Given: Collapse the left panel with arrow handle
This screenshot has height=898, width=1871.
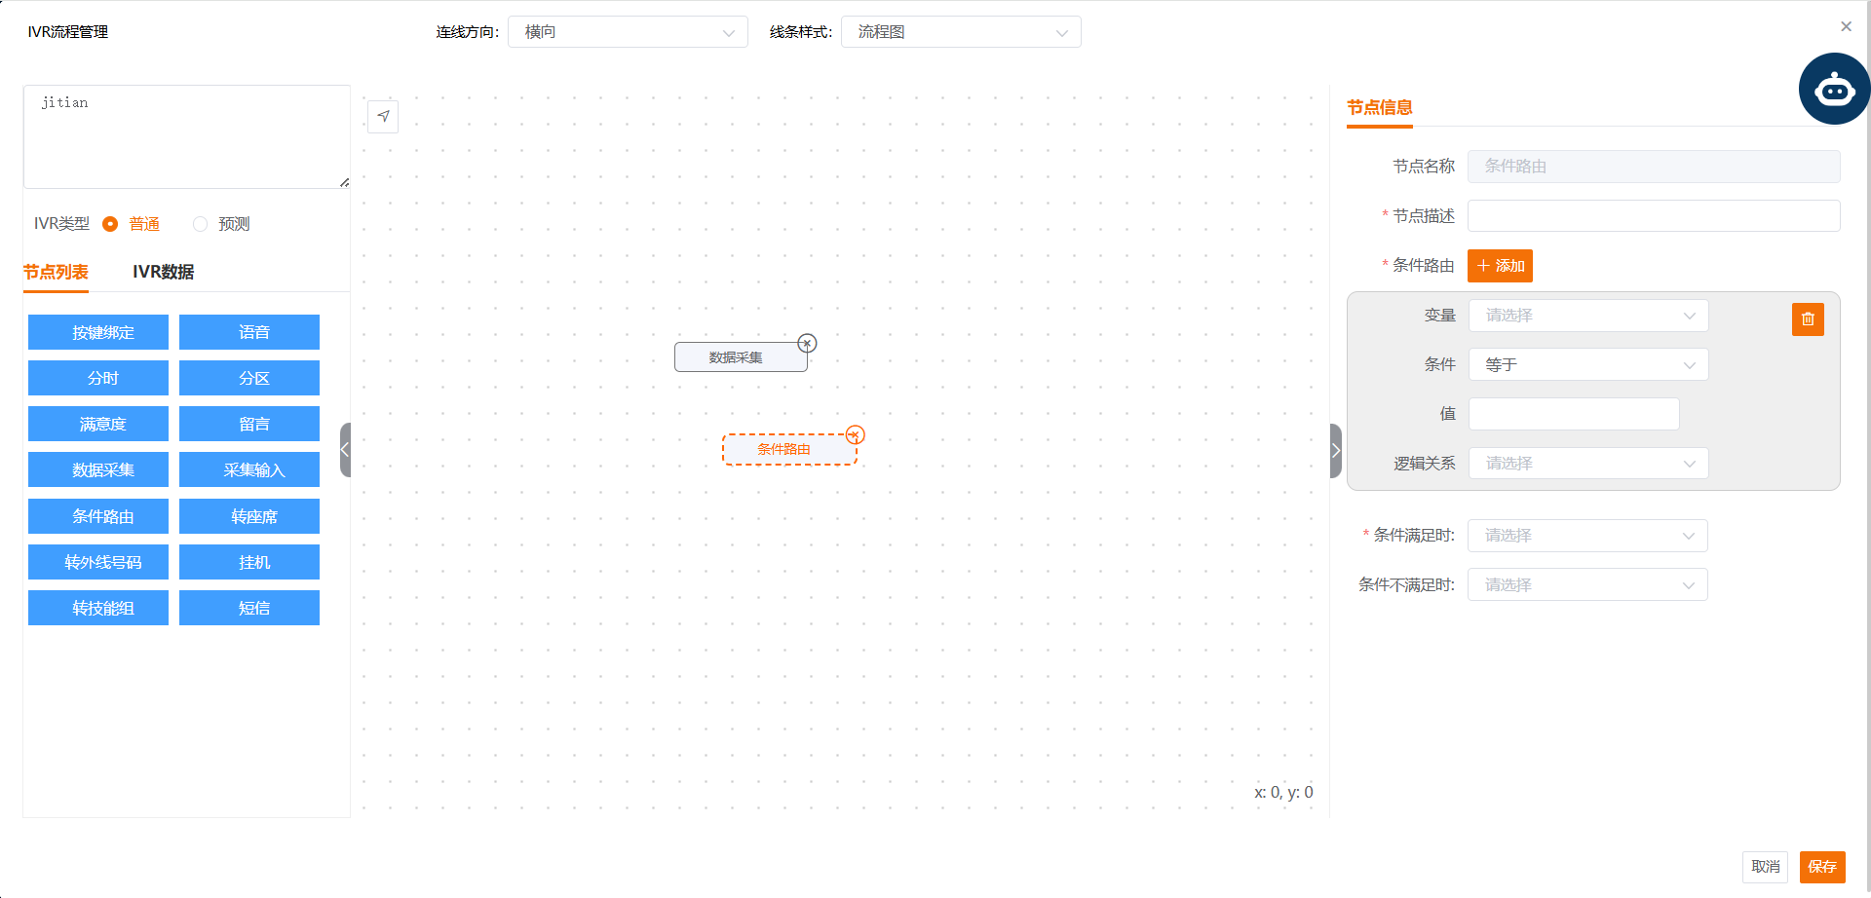Looking at the screenshot, I should coord(345,450).
